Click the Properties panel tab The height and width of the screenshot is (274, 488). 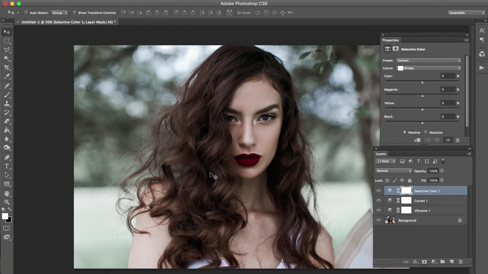pyautogui.click(x=390, y=40)
